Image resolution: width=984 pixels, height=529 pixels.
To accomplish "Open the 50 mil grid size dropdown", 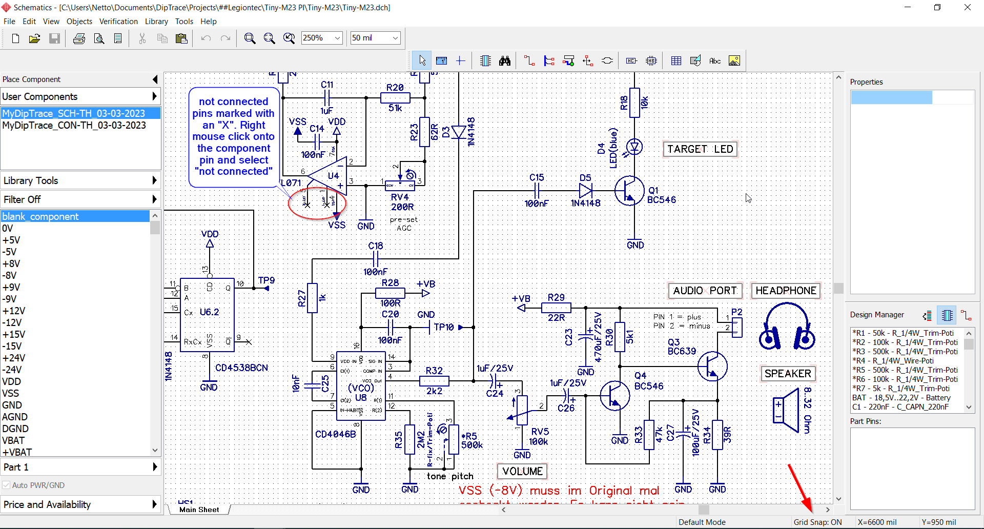I will [x=395, y=38].
